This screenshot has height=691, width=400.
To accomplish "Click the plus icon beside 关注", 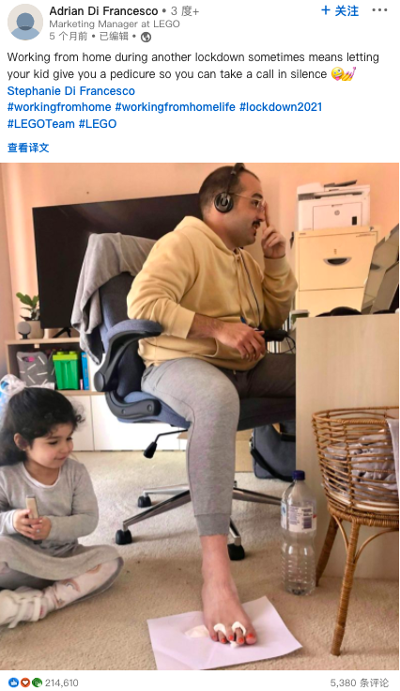I will point(326,10).
